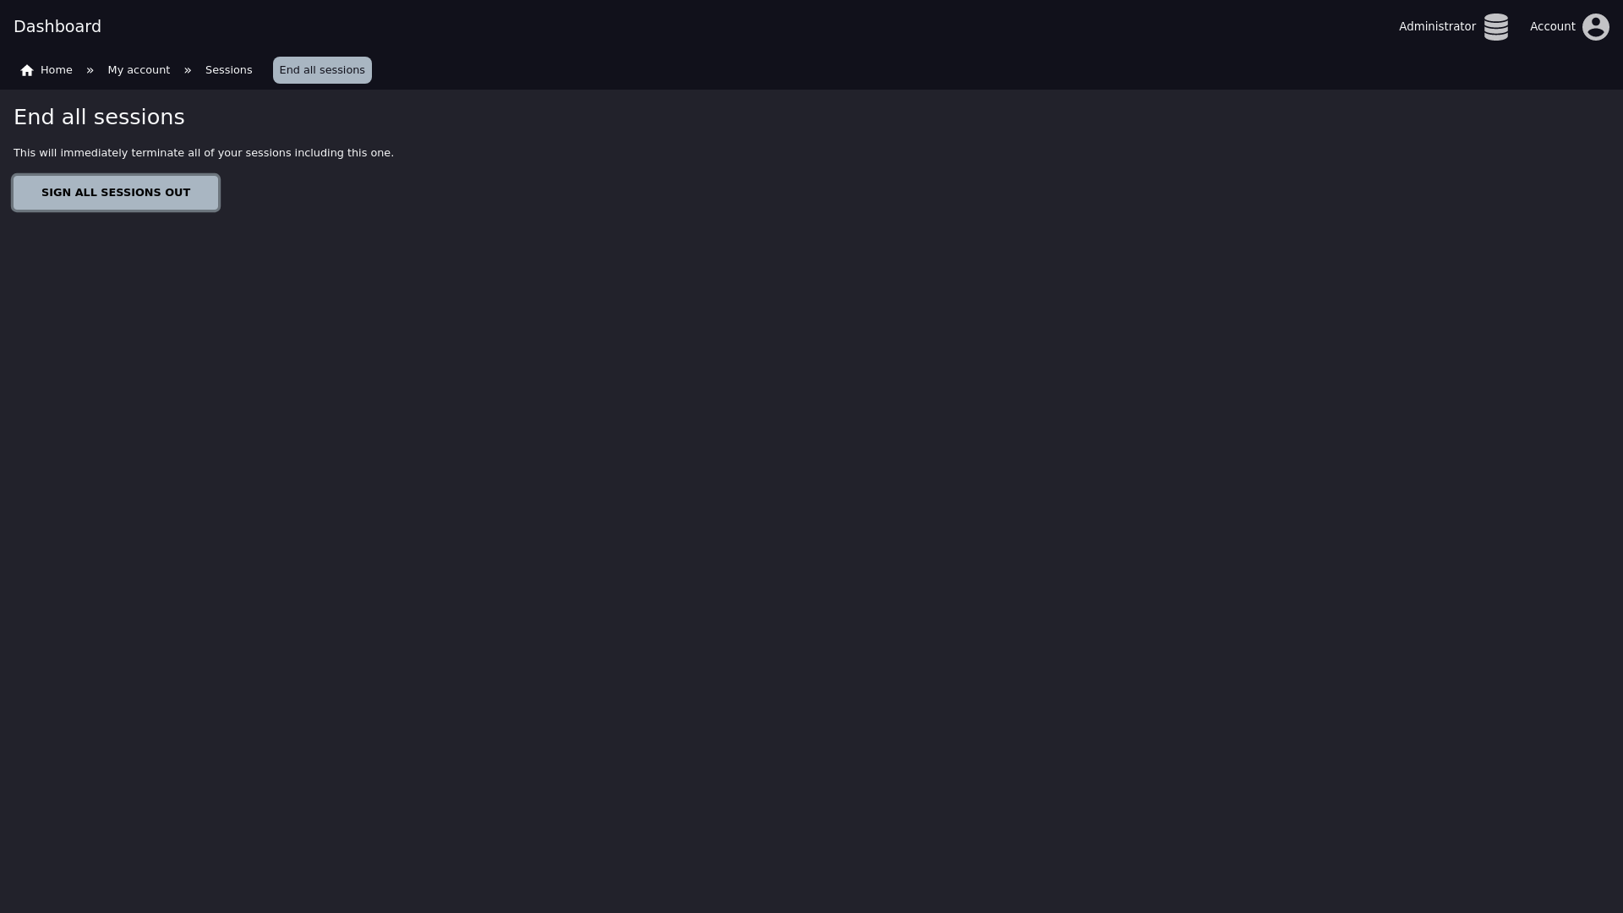The image size is (1623, 913).
Task: Open the Account menu label
Action: click(1552, 26)
